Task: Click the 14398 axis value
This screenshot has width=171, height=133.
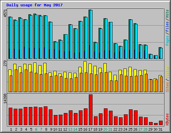Action: point(5,99)
